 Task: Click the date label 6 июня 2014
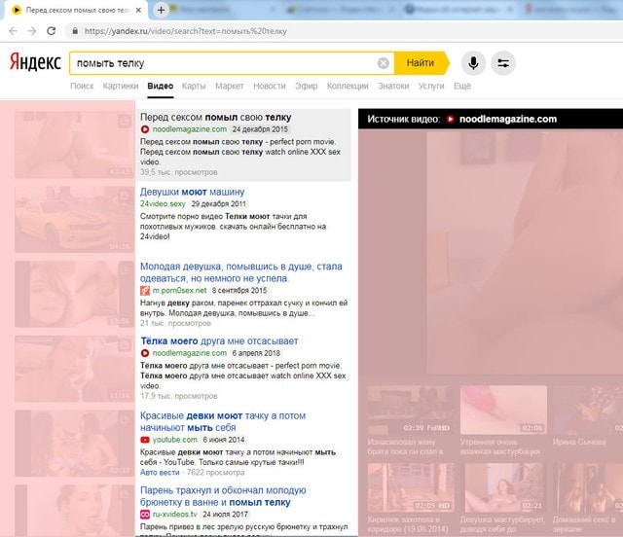(x=224, y=440)
